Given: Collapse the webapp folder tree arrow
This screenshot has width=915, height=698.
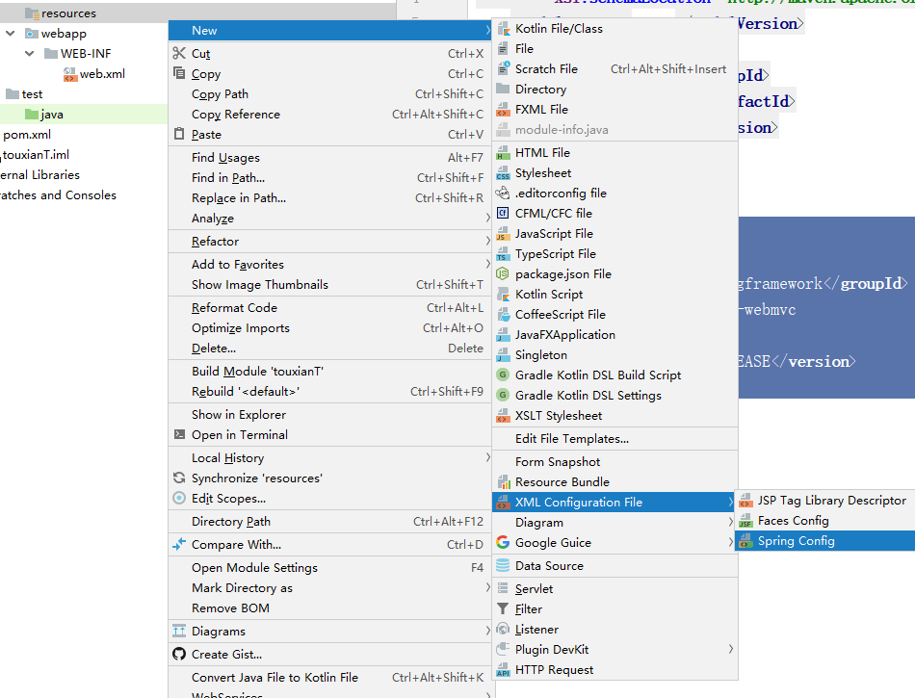Looking at the screenshot, I should 11,34.
